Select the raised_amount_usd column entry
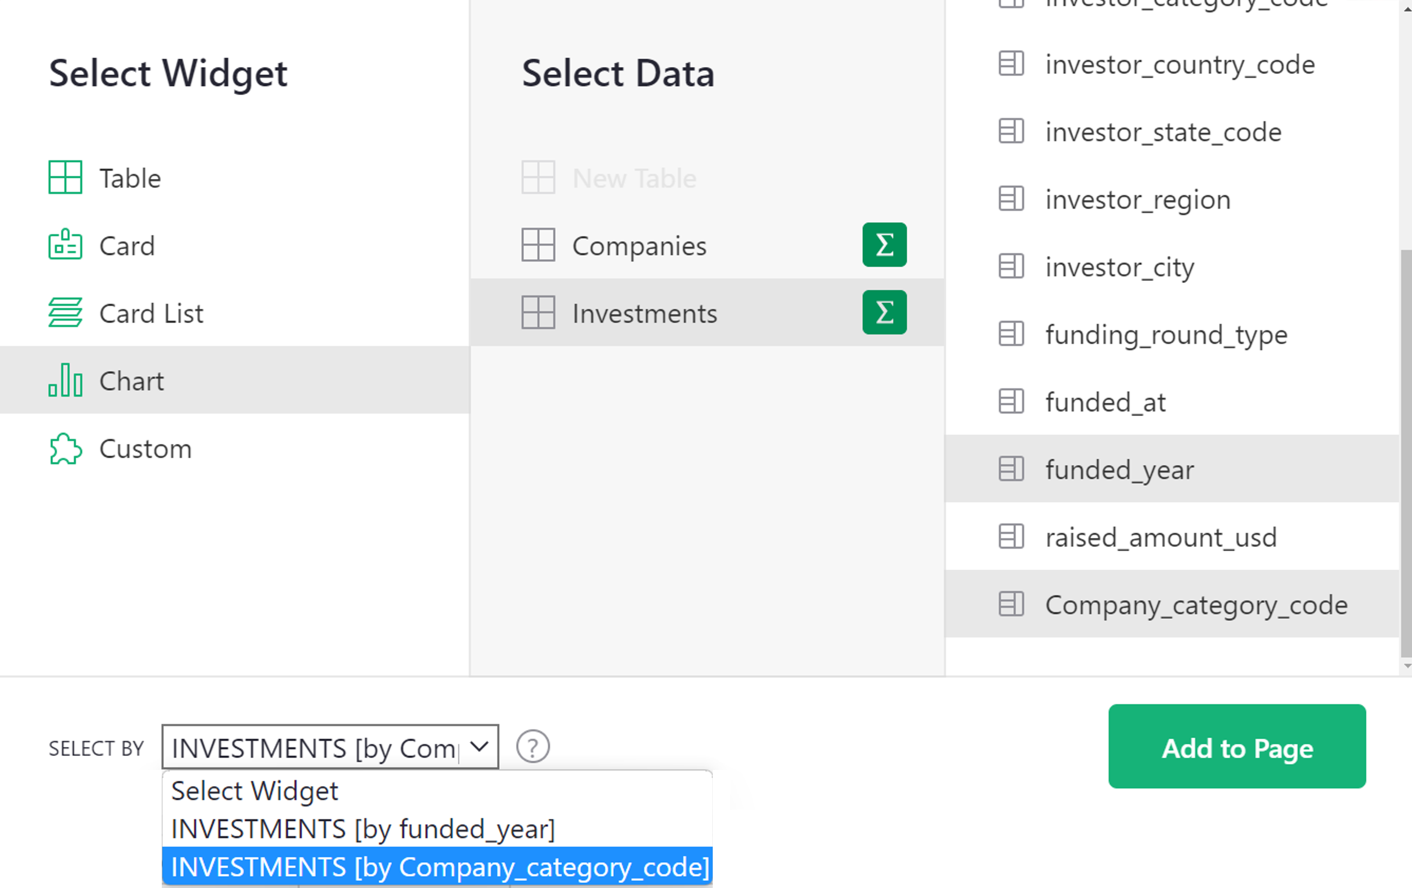 coord(1160,537)
